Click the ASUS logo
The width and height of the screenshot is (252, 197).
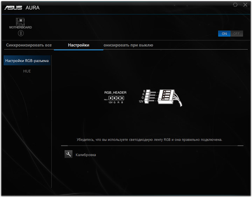click(13, 8)
